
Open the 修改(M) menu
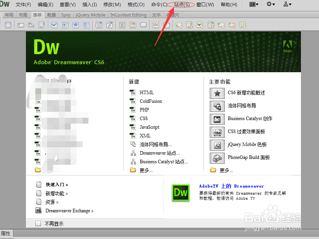(x=112, y=4)
